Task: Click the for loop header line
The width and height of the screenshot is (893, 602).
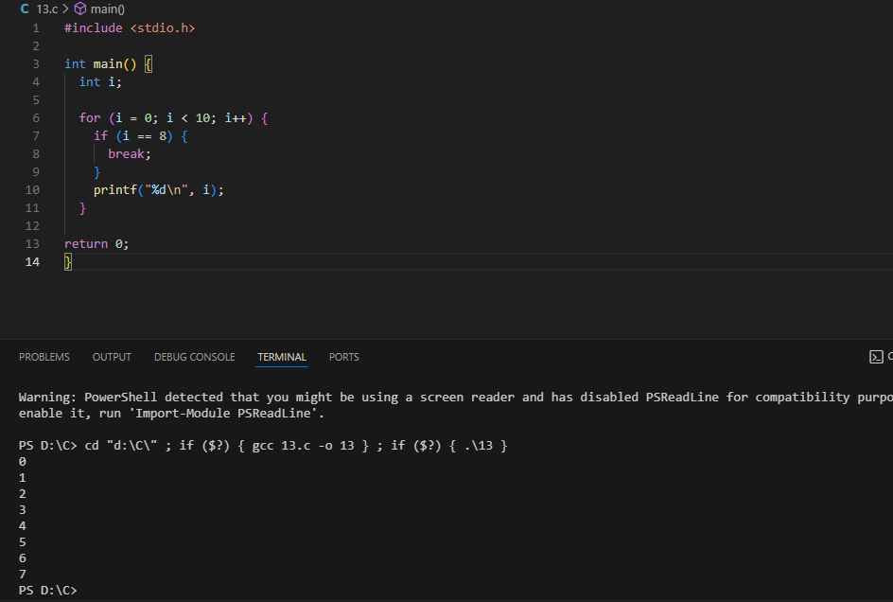Action: pyautogui.click(x=174, y=118)
